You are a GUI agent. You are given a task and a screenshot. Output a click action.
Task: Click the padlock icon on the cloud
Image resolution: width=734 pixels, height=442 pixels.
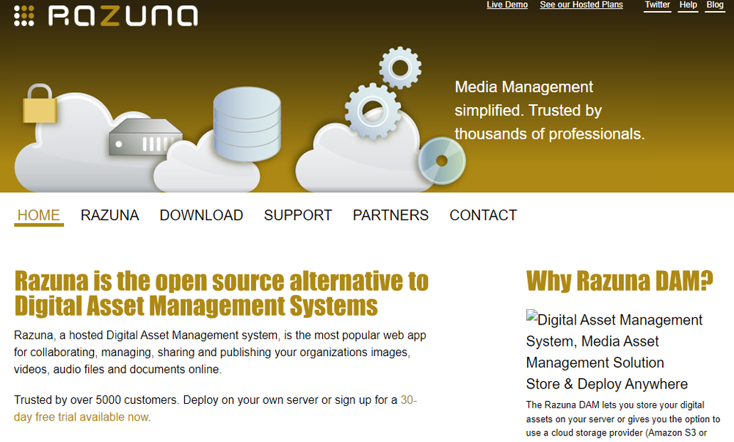coord(40,104)
